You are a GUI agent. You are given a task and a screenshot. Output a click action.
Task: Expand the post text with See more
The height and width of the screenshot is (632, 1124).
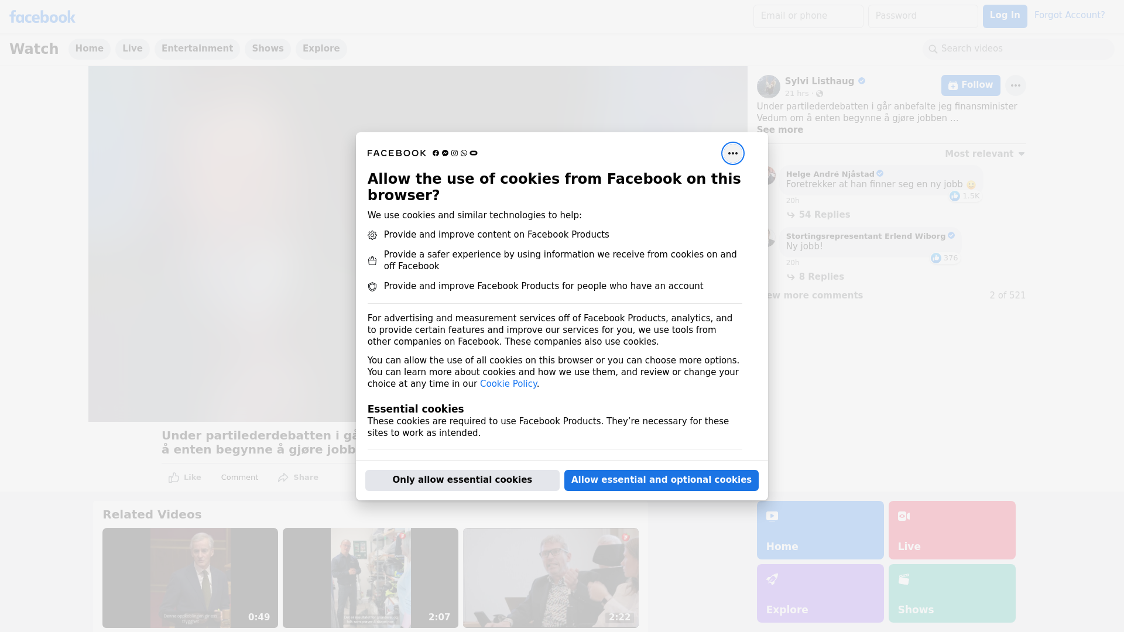tap(780, 130)
